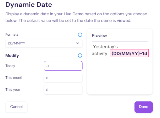Click the Modify section heading
The height and width of the screenshot is (118, 160).
[x=12, y=55]
